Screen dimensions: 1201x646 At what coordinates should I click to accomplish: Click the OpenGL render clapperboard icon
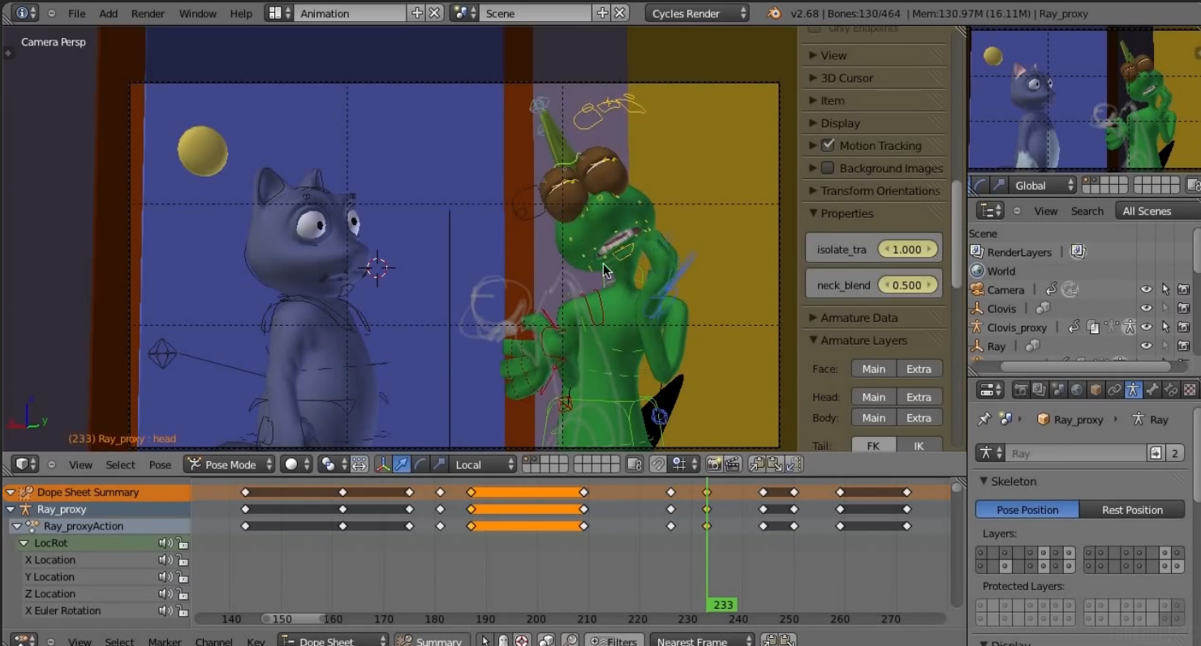pos(733,464)
